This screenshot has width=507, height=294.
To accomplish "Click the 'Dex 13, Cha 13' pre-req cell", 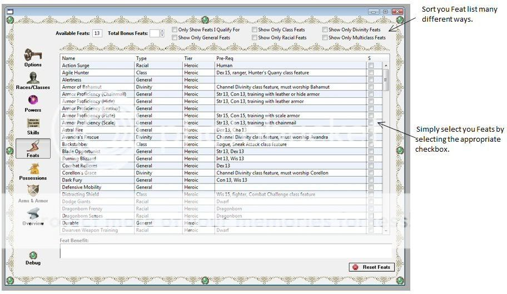I will 290,130.
